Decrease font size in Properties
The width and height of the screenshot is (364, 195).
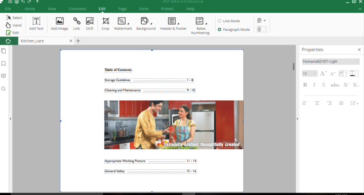point(333,74)
